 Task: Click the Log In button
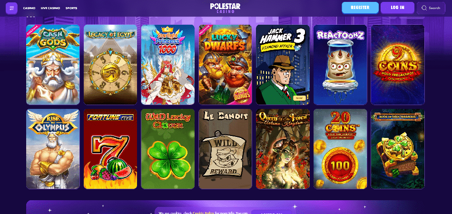click(x=397, y=8)
